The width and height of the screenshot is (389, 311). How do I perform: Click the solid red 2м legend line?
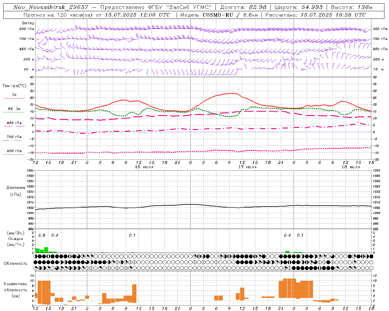(14, 98)
